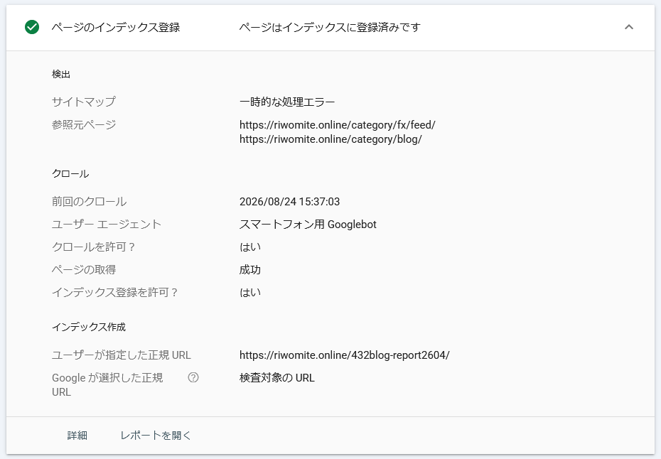Viewport: 661px width, 459px height.
Task: Click the category/fx/feed referring URL
Action: 337,125
